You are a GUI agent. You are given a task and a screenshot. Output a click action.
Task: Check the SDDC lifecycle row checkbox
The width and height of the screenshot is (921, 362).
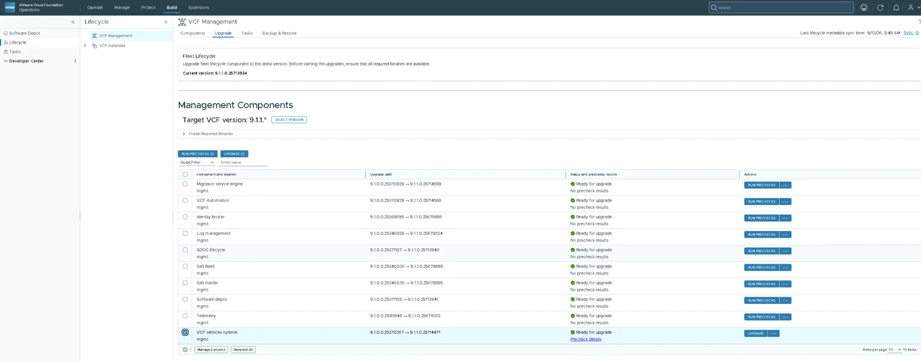click(185, 250)
